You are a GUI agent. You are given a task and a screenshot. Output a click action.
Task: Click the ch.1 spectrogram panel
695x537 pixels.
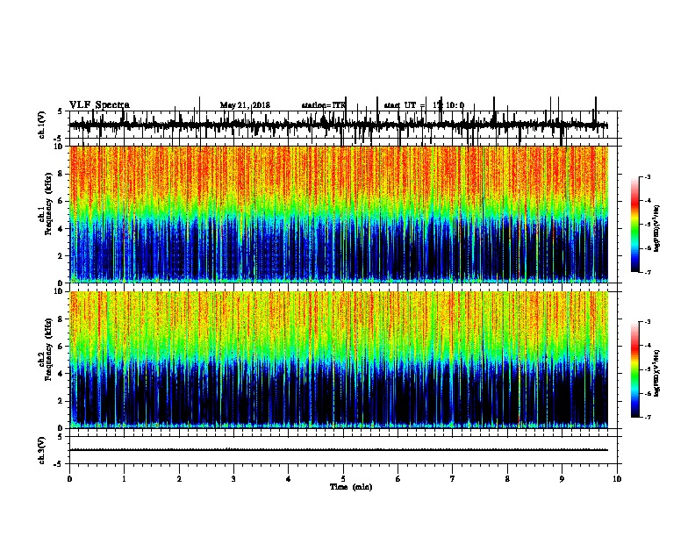[x=339, y=214]
